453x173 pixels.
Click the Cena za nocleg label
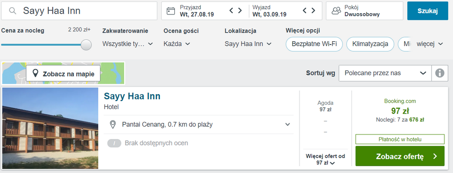coord(23,31)
